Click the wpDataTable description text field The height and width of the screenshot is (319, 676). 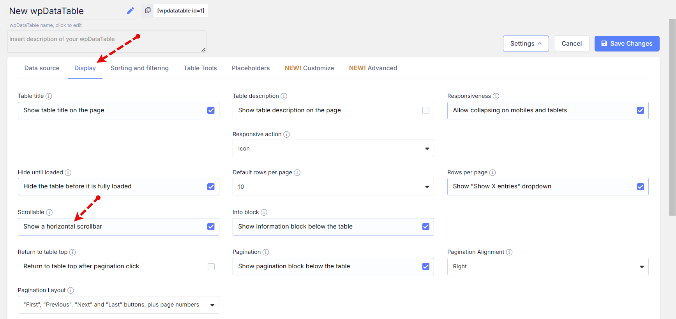click(106, 41)
